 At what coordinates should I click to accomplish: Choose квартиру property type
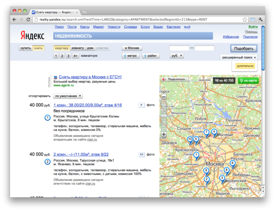click(x=62, y=48)
